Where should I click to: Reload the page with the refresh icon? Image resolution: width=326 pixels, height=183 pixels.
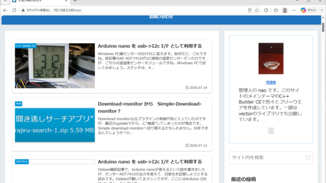point(14,10)
